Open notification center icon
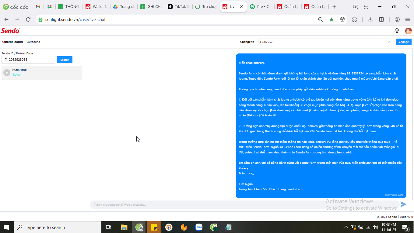 [405, 227]
